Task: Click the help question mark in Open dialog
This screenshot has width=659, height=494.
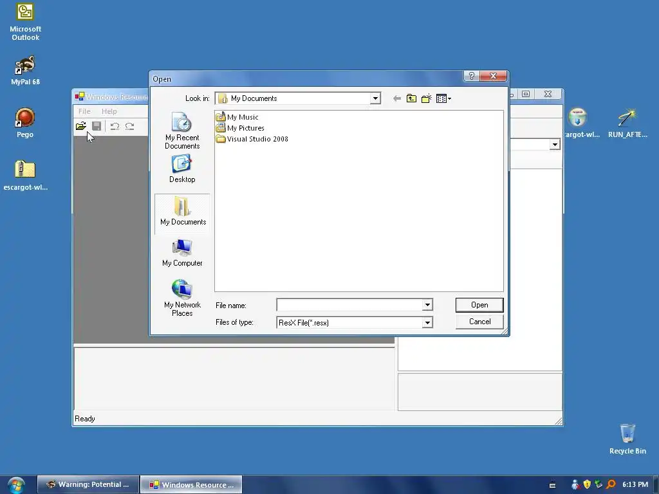Action: [x=472, y=76]
